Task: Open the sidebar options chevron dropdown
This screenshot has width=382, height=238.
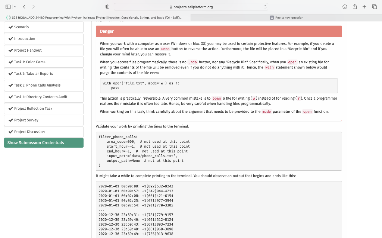Action: [15, 6]
